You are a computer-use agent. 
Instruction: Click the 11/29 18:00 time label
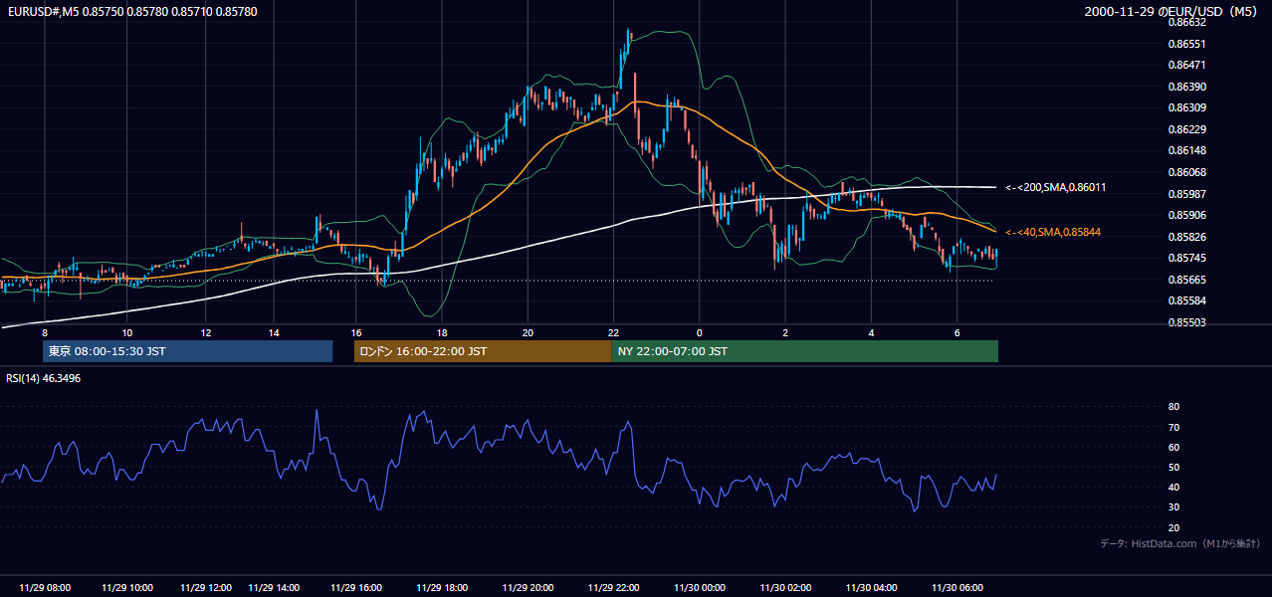[442, 588]
